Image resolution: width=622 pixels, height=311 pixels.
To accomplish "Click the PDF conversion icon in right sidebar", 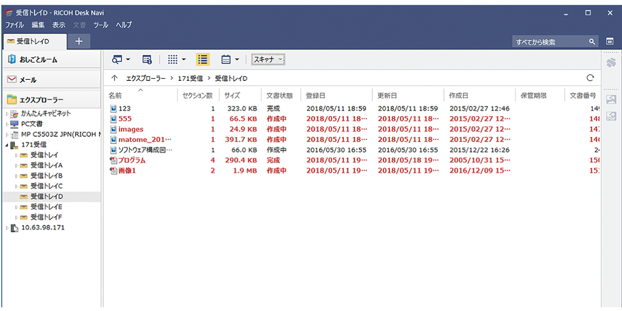I will [611, 116].
